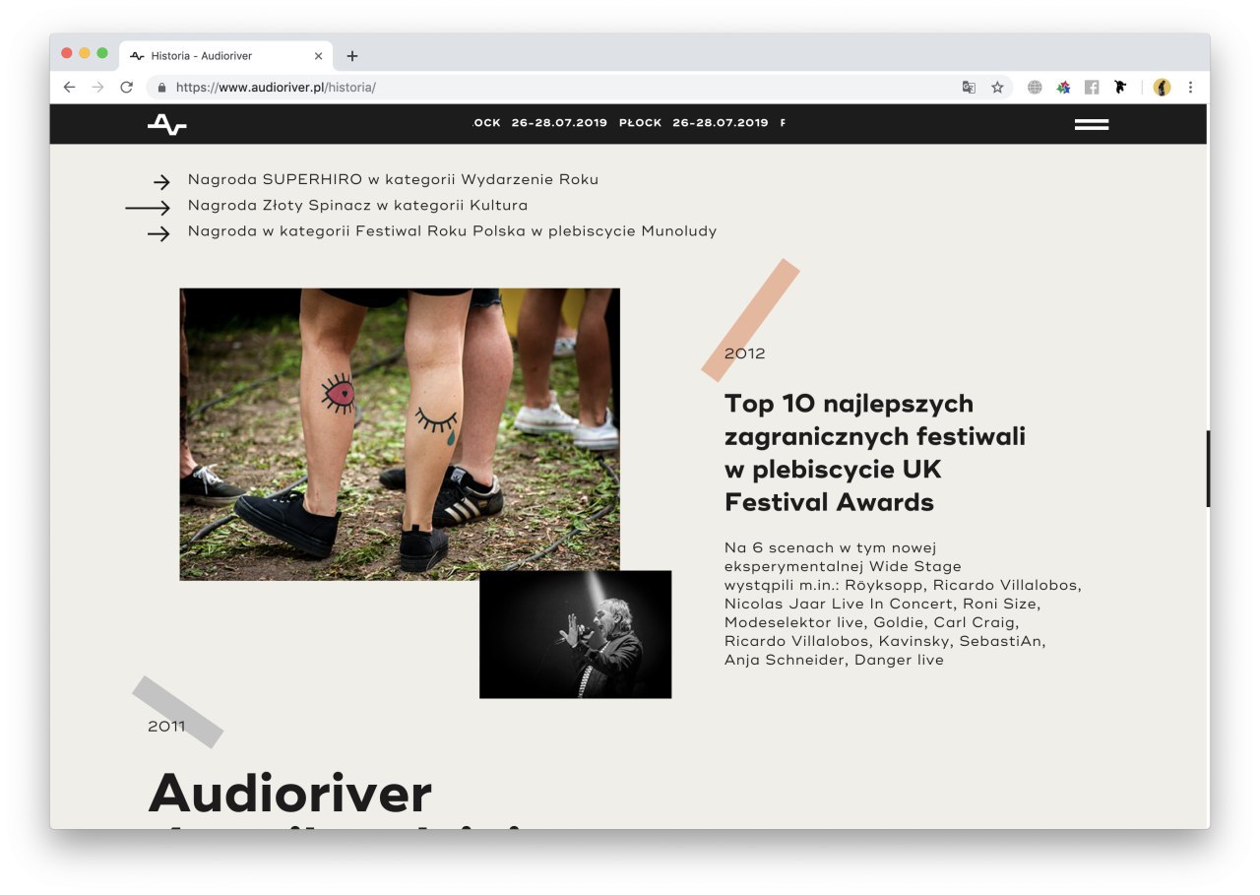Open the Chrome three-dot menu

(1190, 87)
